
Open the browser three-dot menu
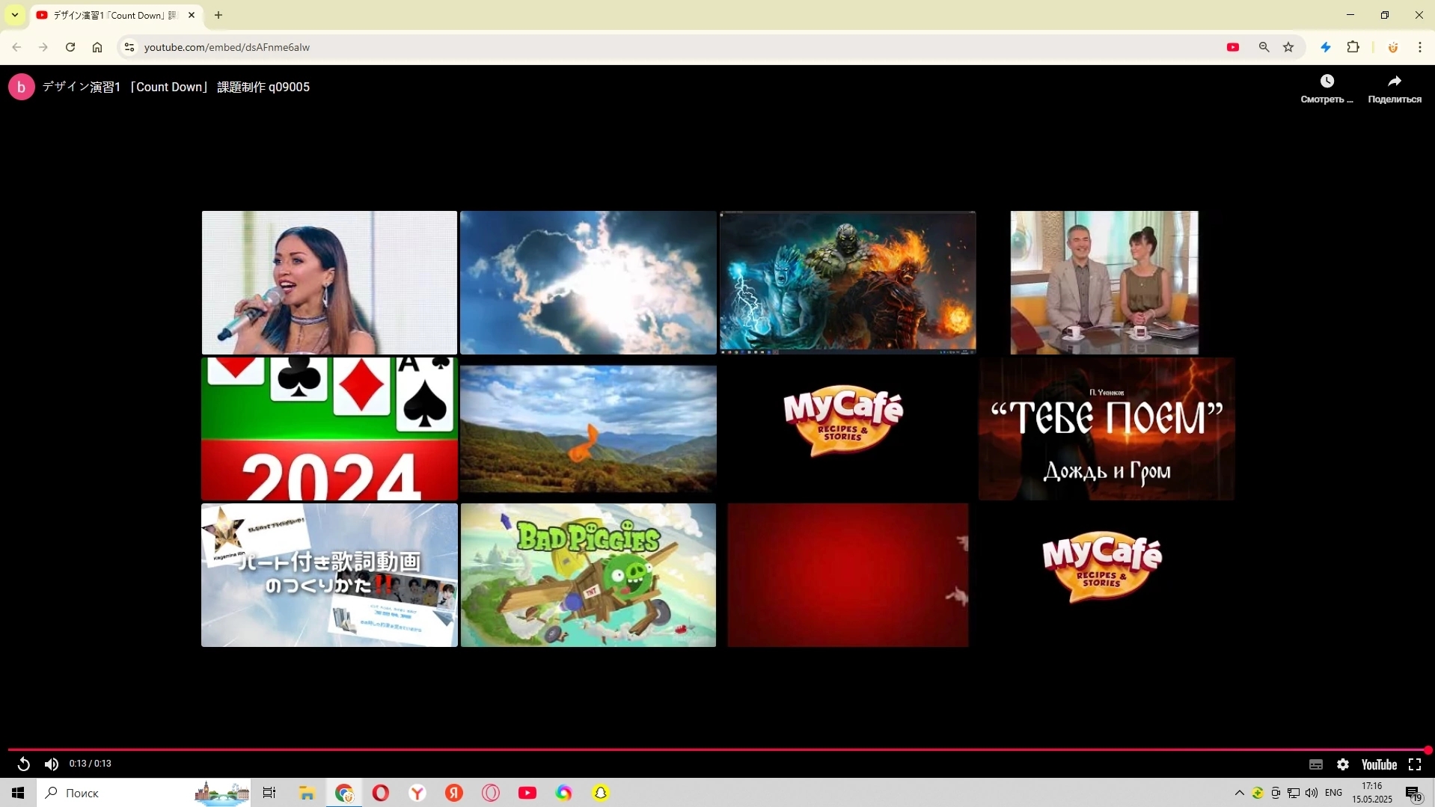(x=1420, y=47)
